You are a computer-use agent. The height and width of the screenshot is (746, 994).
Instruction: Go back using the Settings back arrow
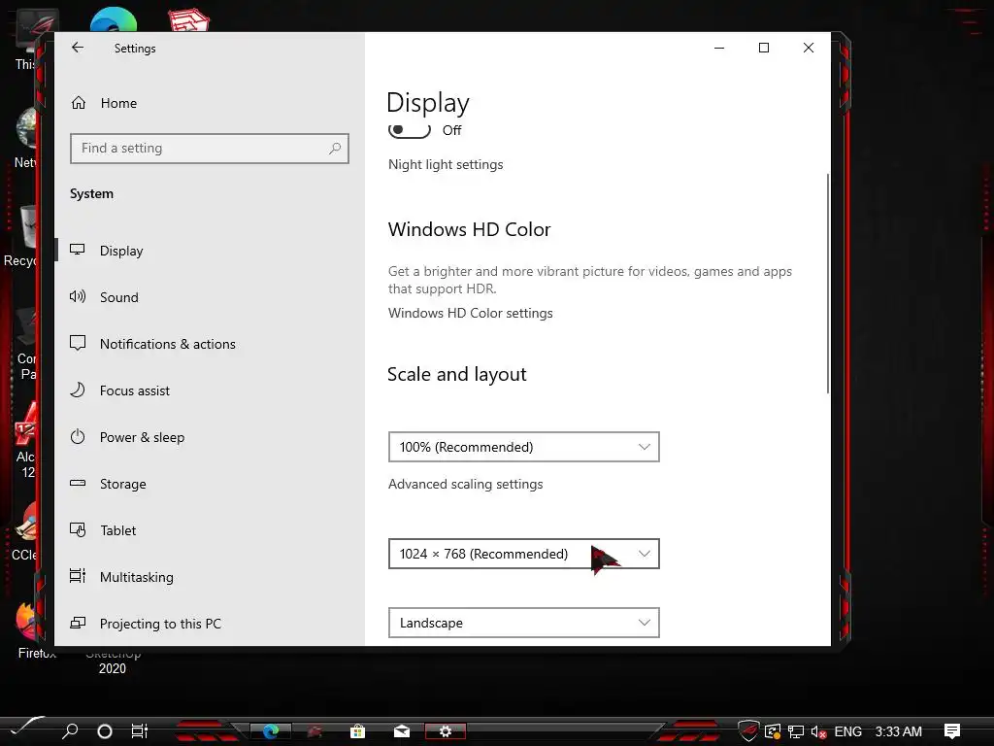coord(78,48)
